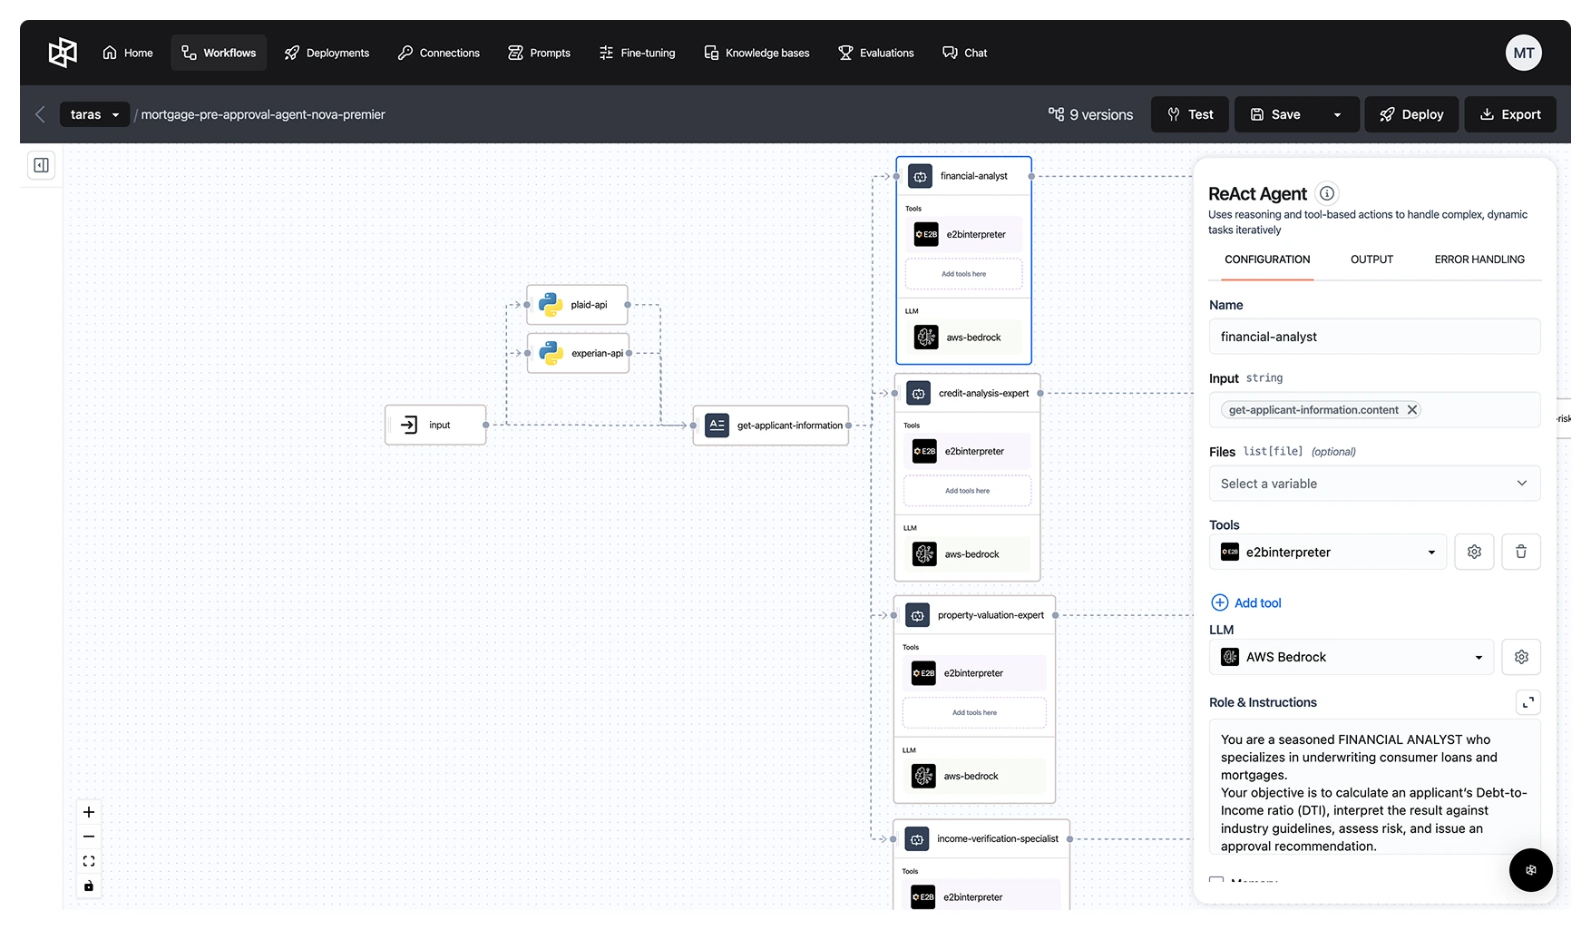Open the Save options dropdown arrow

point(1337,114)
